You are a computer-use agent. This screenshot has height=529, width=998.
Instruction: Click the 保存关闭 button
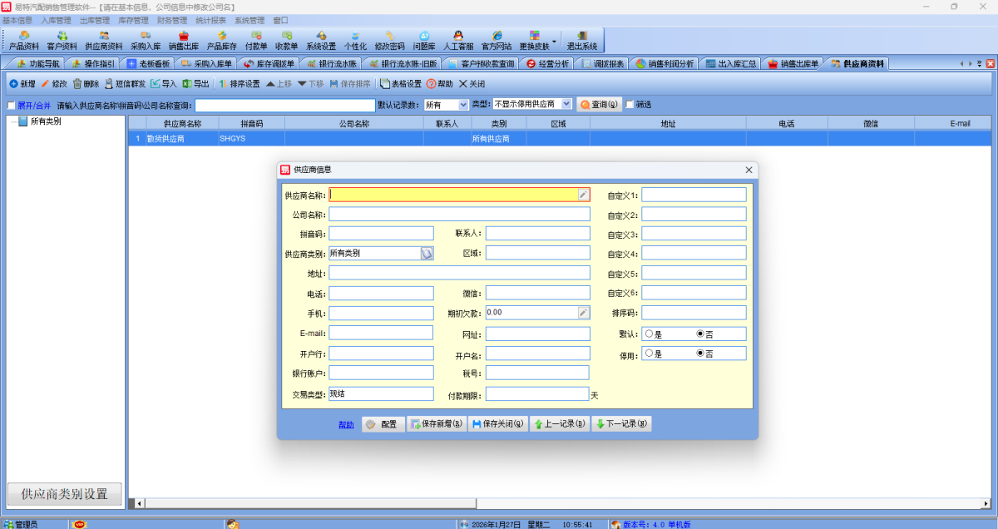[x=498, y=424]
